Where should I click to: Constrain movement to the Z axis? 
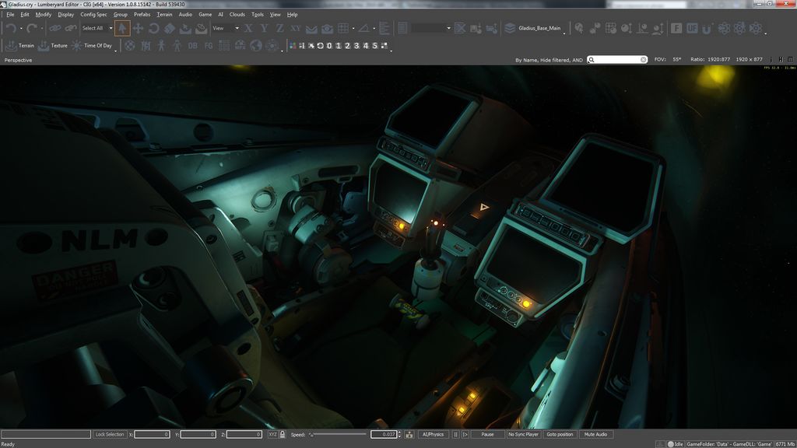279,28
